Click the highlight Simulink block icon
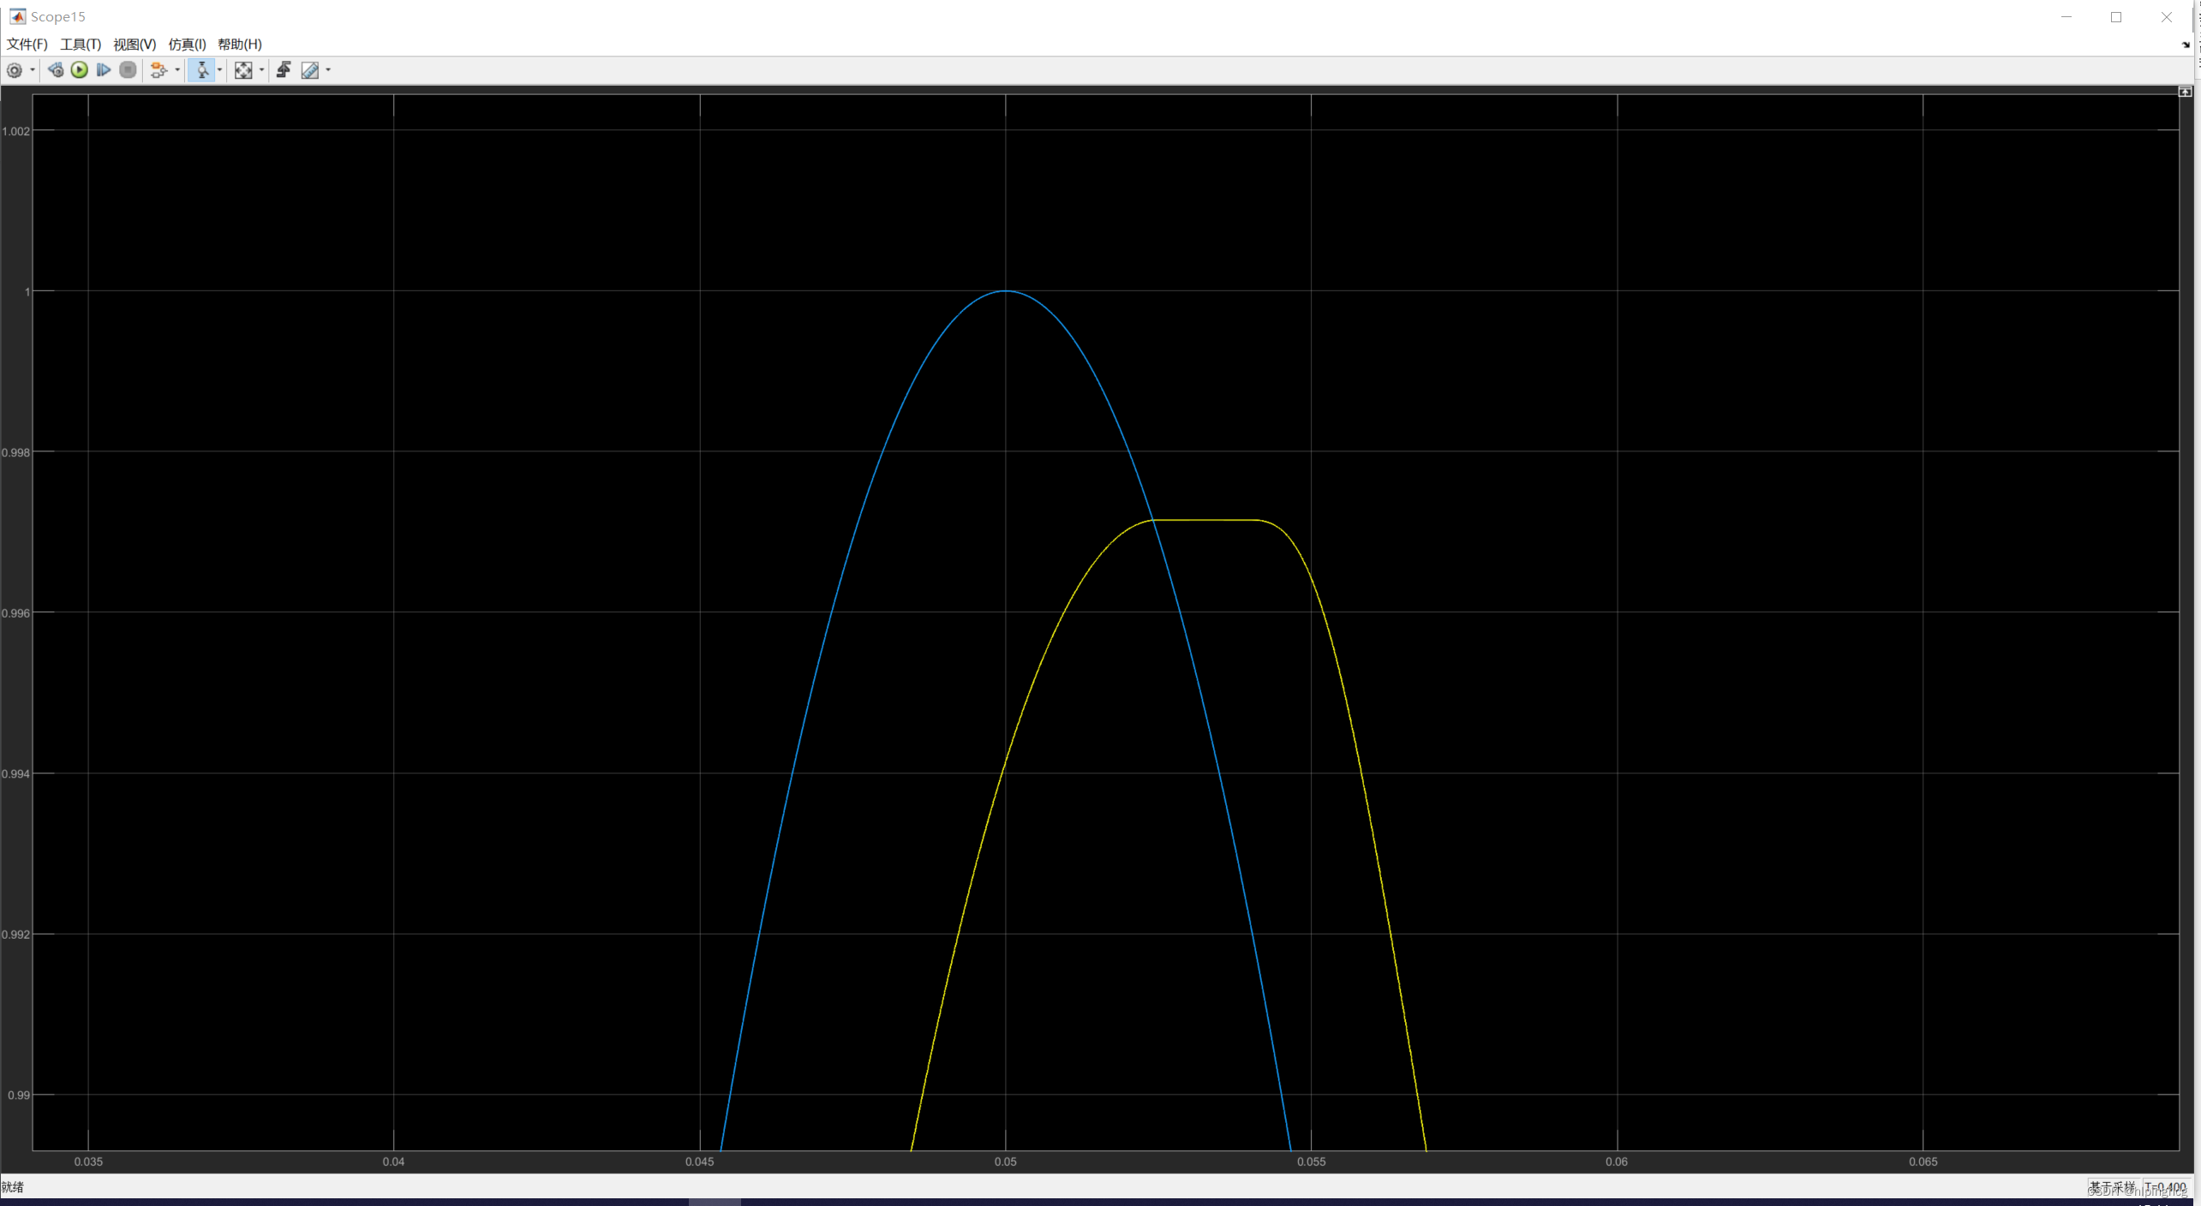2201x1206 pixels. pos(158,70)
